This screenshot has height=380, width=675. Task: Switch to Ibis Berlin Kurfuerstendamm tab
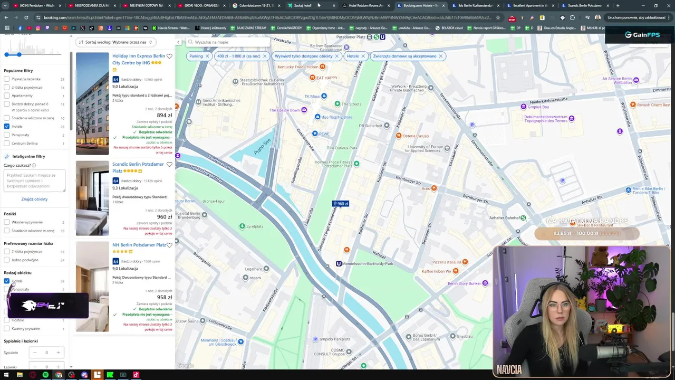point(474,5)
